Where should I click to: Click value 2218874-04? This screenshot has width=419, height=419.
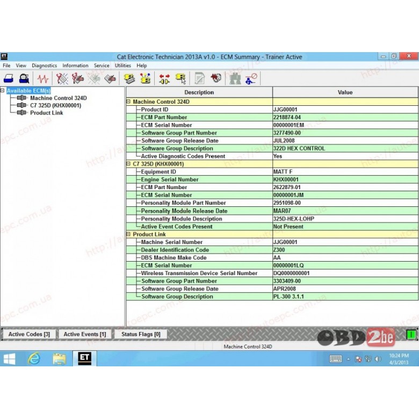click(x=287, y=117)
